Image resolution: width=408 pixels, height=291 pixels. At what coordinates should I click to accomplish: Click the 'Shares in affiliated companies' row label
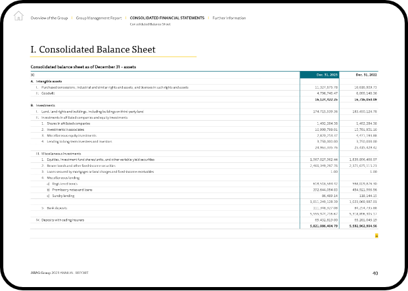point(68,123)
